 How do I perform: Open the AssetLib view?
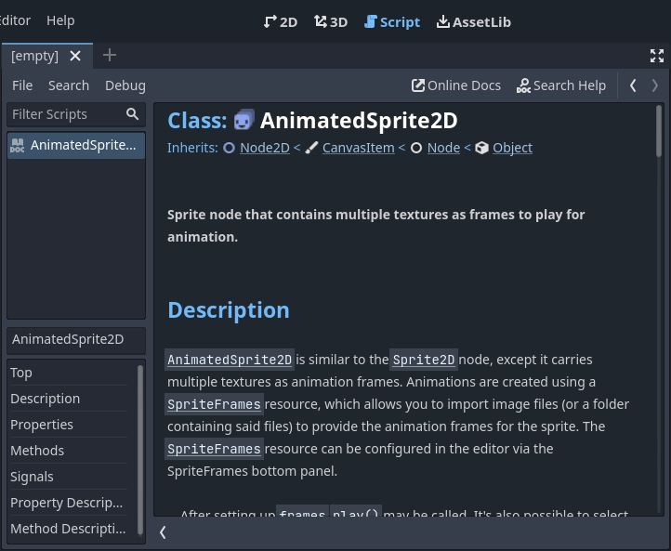(473, 21)
